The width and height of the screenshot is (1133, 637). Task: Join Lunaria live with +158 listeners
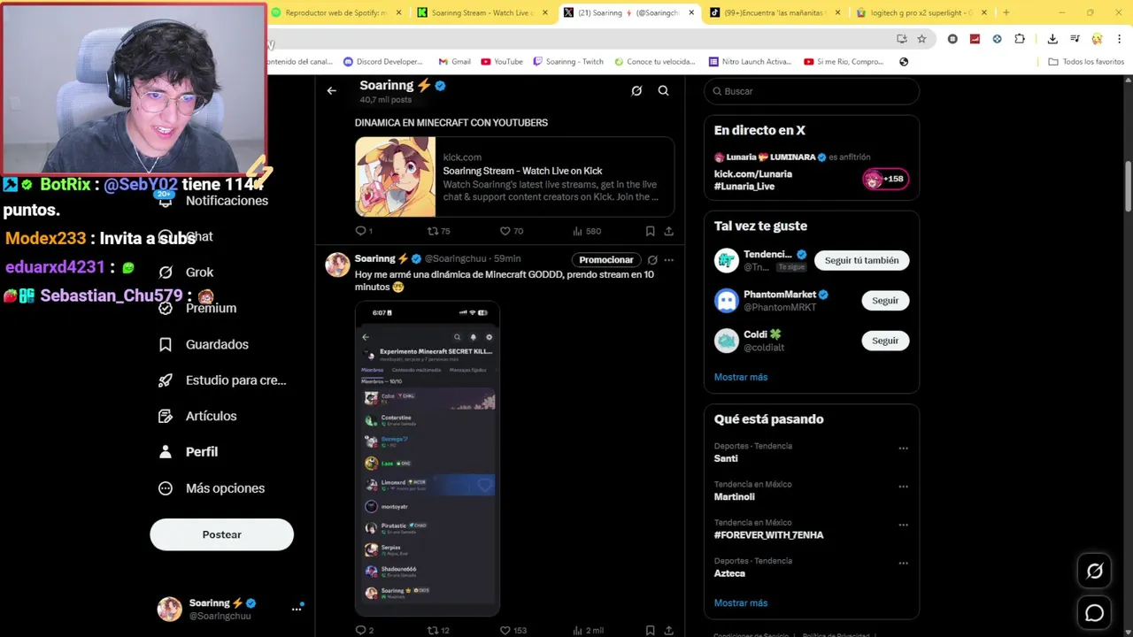(885, 179)
